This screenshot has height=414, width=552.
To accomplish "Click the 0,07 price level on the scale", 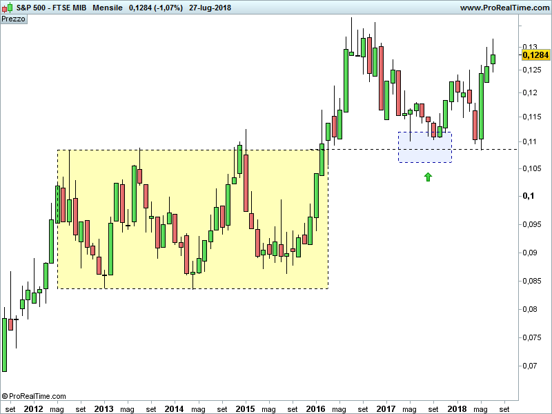I will (x=530, y=366).
